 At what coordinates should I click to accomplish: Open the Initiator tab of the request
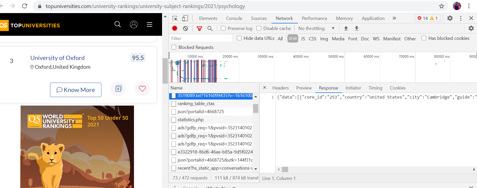(353, 88)
